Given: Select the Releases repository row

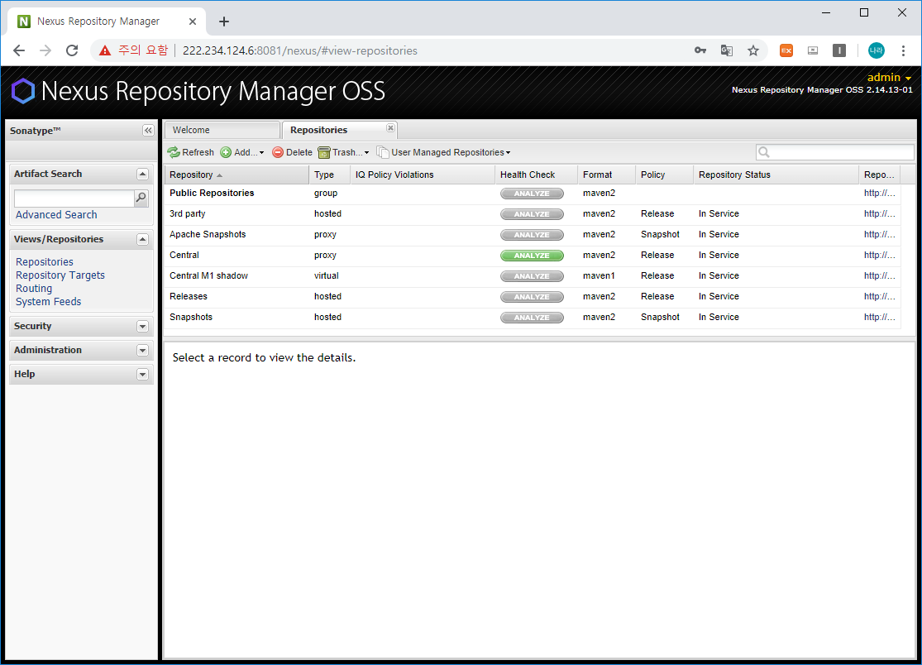Looking at the screenshot, I should pos(533,296).
